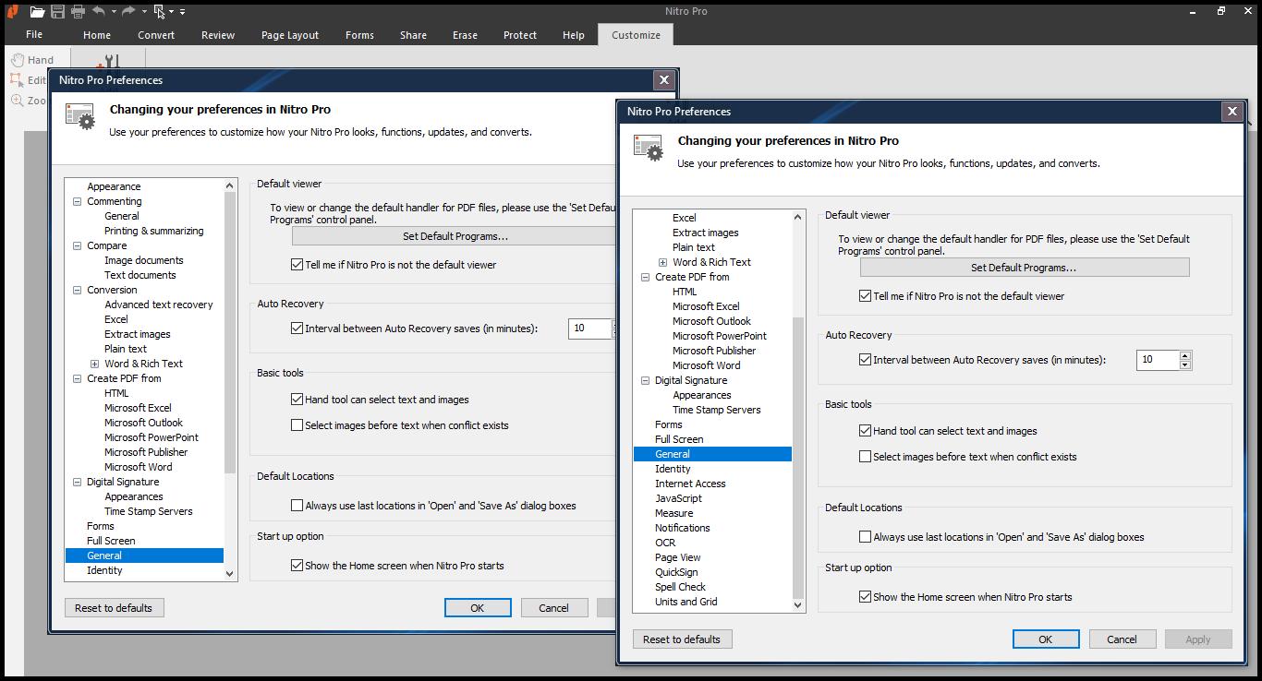Collapse Create PDF from node in front dialog
The width and height of the screenshot is (1262, 681).
tap(646, 277)
